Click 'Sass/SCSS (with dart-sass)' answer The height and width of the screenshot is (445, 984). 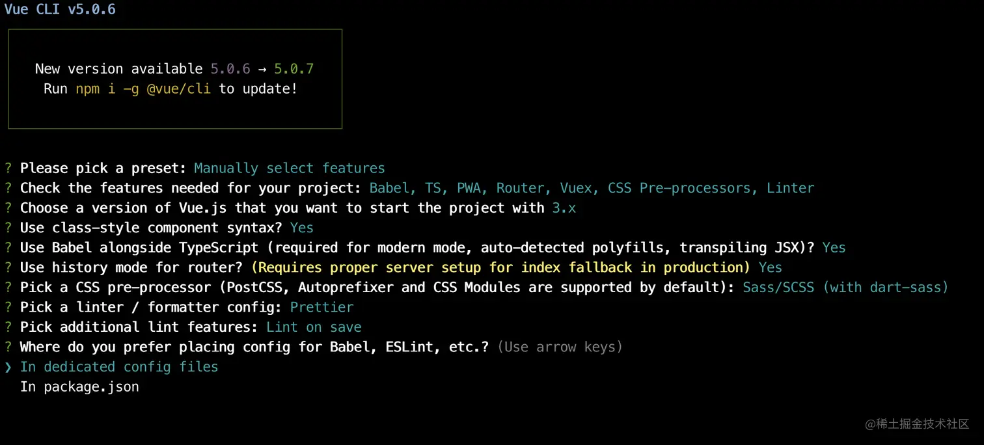tap(845, 288)
